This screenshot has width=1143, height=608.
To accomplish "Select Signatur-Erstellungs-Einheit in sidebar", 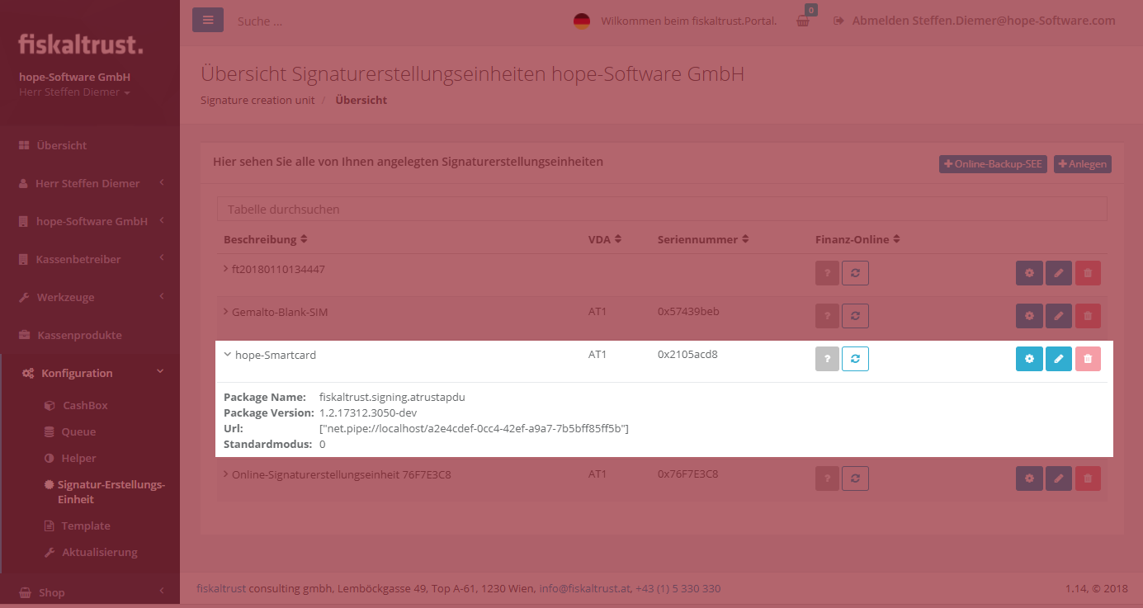I will tap(106, 492).
